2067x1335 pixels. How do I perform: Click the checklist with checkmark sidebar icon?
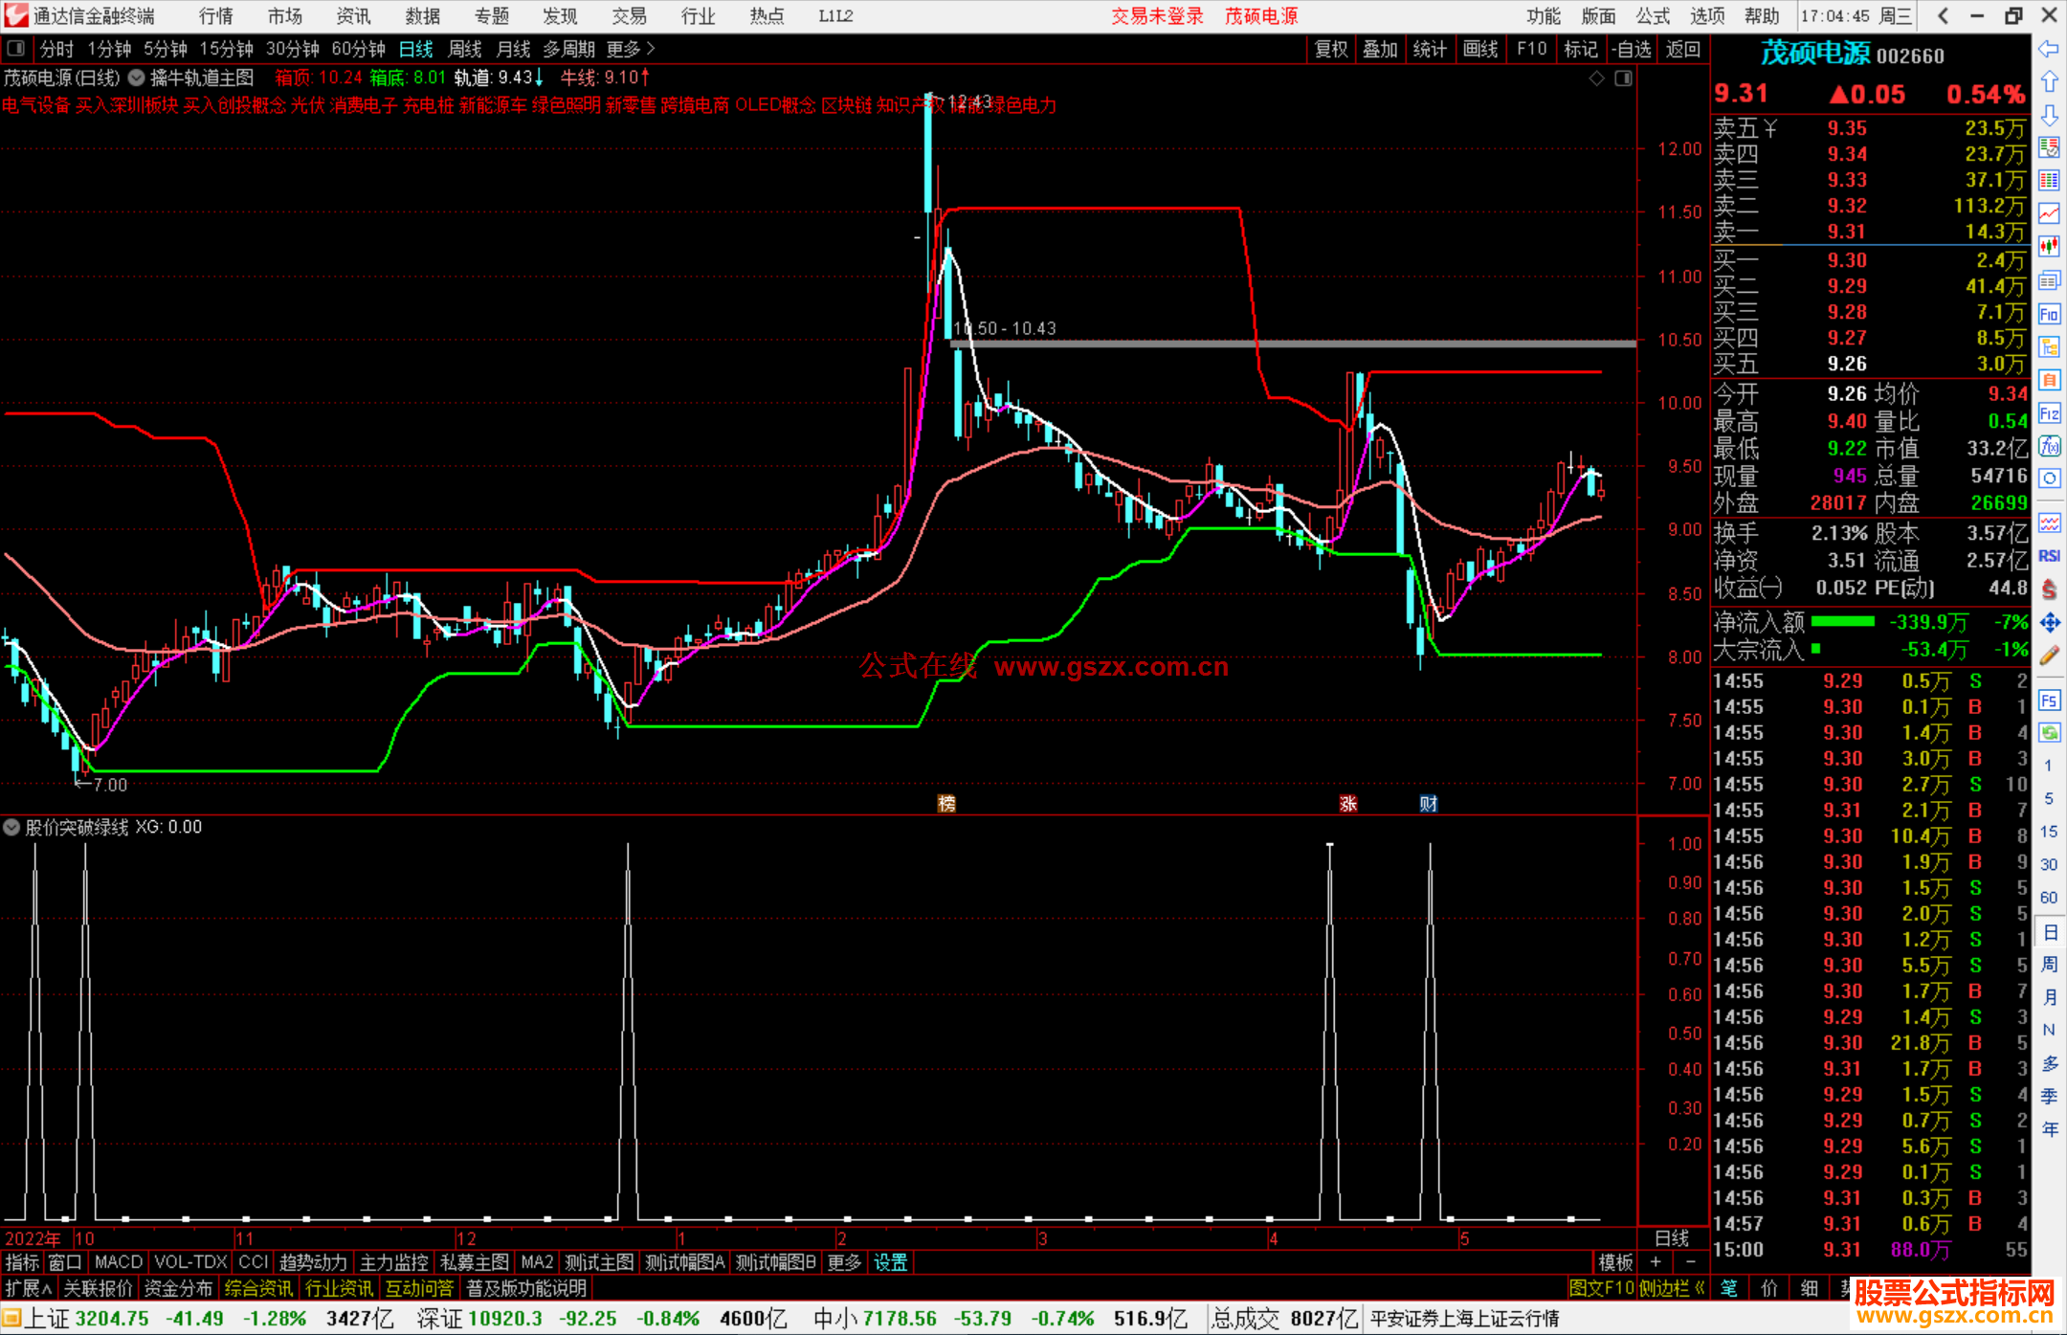(2049, 147)
